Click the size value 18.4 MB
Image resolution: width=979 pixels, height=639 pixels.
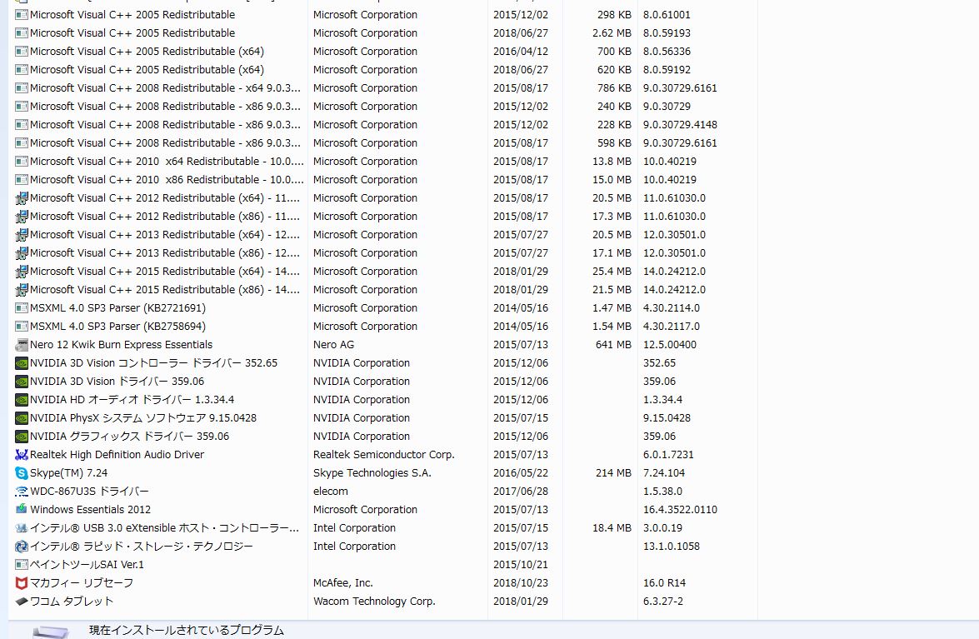pyautogui.click(x=612, y=528)
